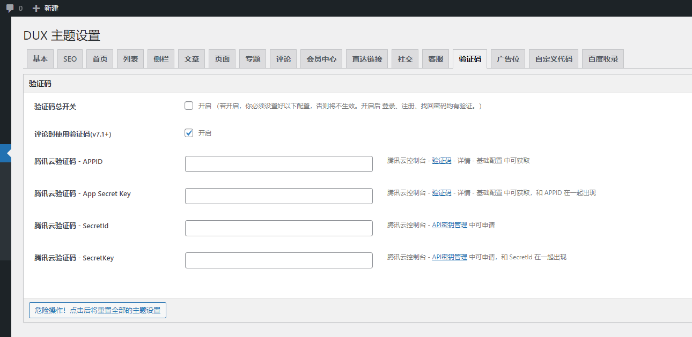The height and width of the screenshot is (337, 692).
Task: Click the 腾讯云验证码 - SecretKey label
Action: click(x=74, y=258)
